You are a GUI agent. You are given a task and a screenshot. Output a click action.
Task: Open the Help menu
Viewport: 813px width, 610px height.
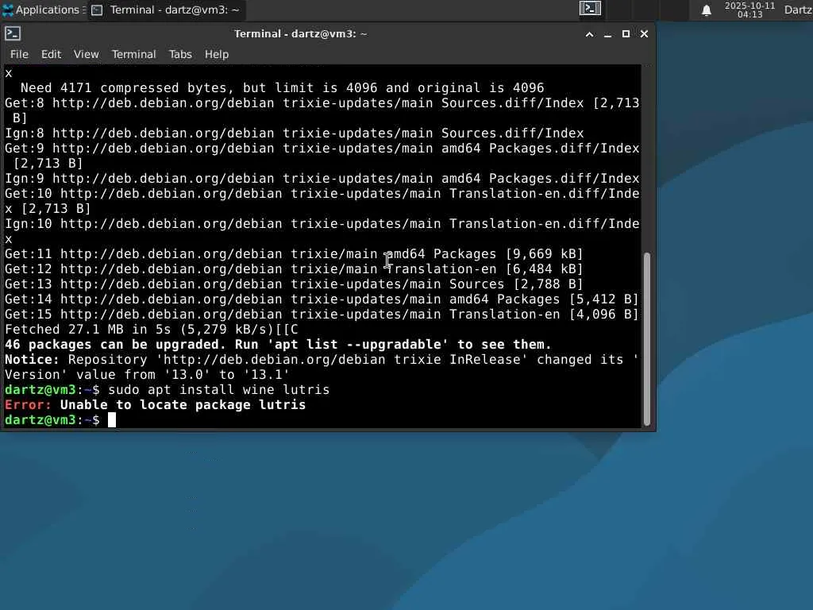[x=216, y=54]
